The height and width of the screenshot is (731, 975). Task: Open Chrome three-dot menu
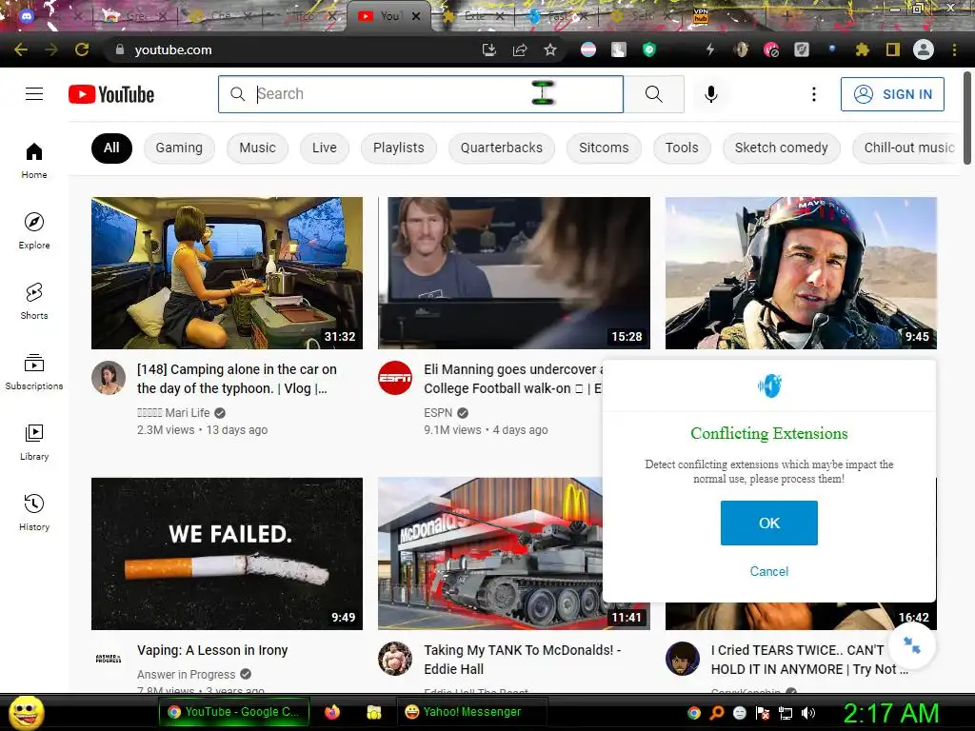pos(954,49)
